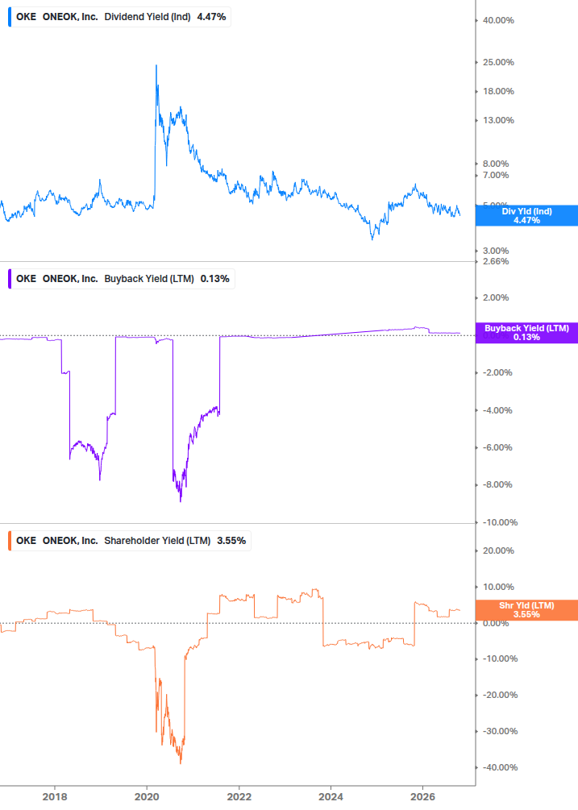The height and width of the screenshot is (810, 578).
Task: Click the -2.00% label on the buyback axis
Action: click(x=497, y=373)
